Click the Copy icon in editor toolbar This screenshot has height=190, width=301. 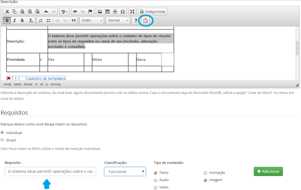15,12
